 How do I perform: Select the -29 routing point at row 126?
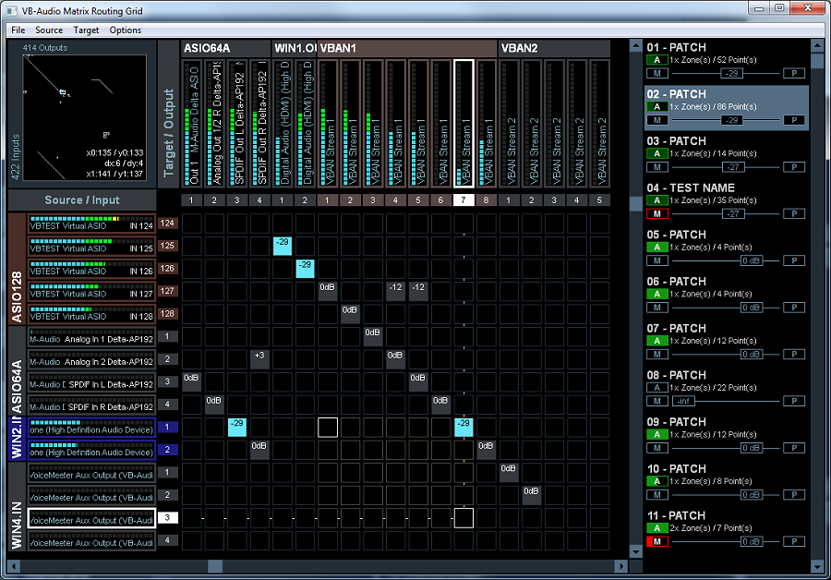click(305, 268)
